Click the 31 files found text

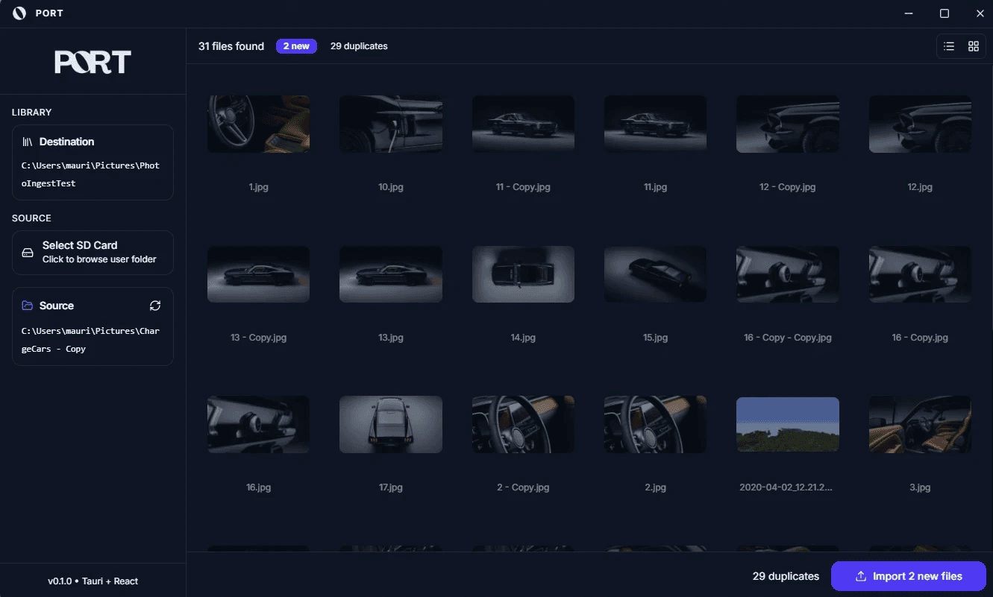click(x=231, y=46)
